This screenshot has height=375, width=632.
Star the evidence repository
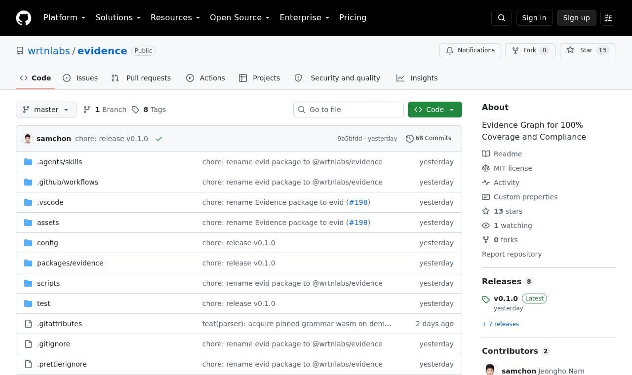coord(588,50)
